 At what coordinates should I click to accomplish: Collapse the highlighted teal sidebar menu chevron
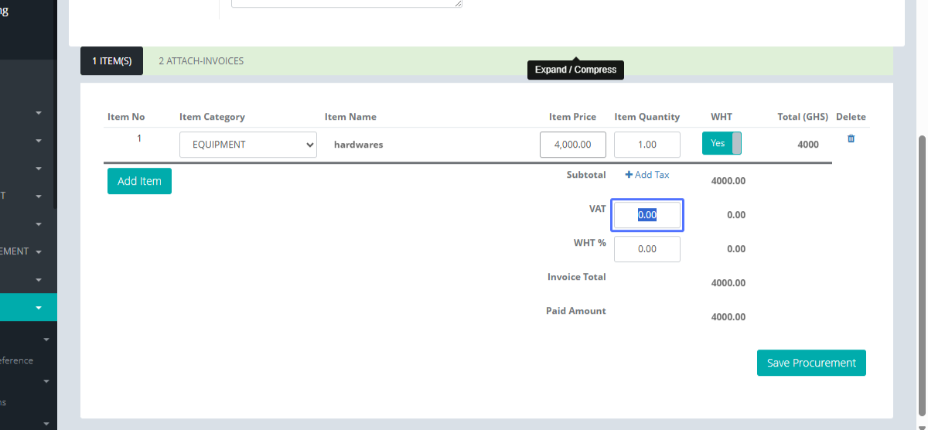[x=39, y=308]
